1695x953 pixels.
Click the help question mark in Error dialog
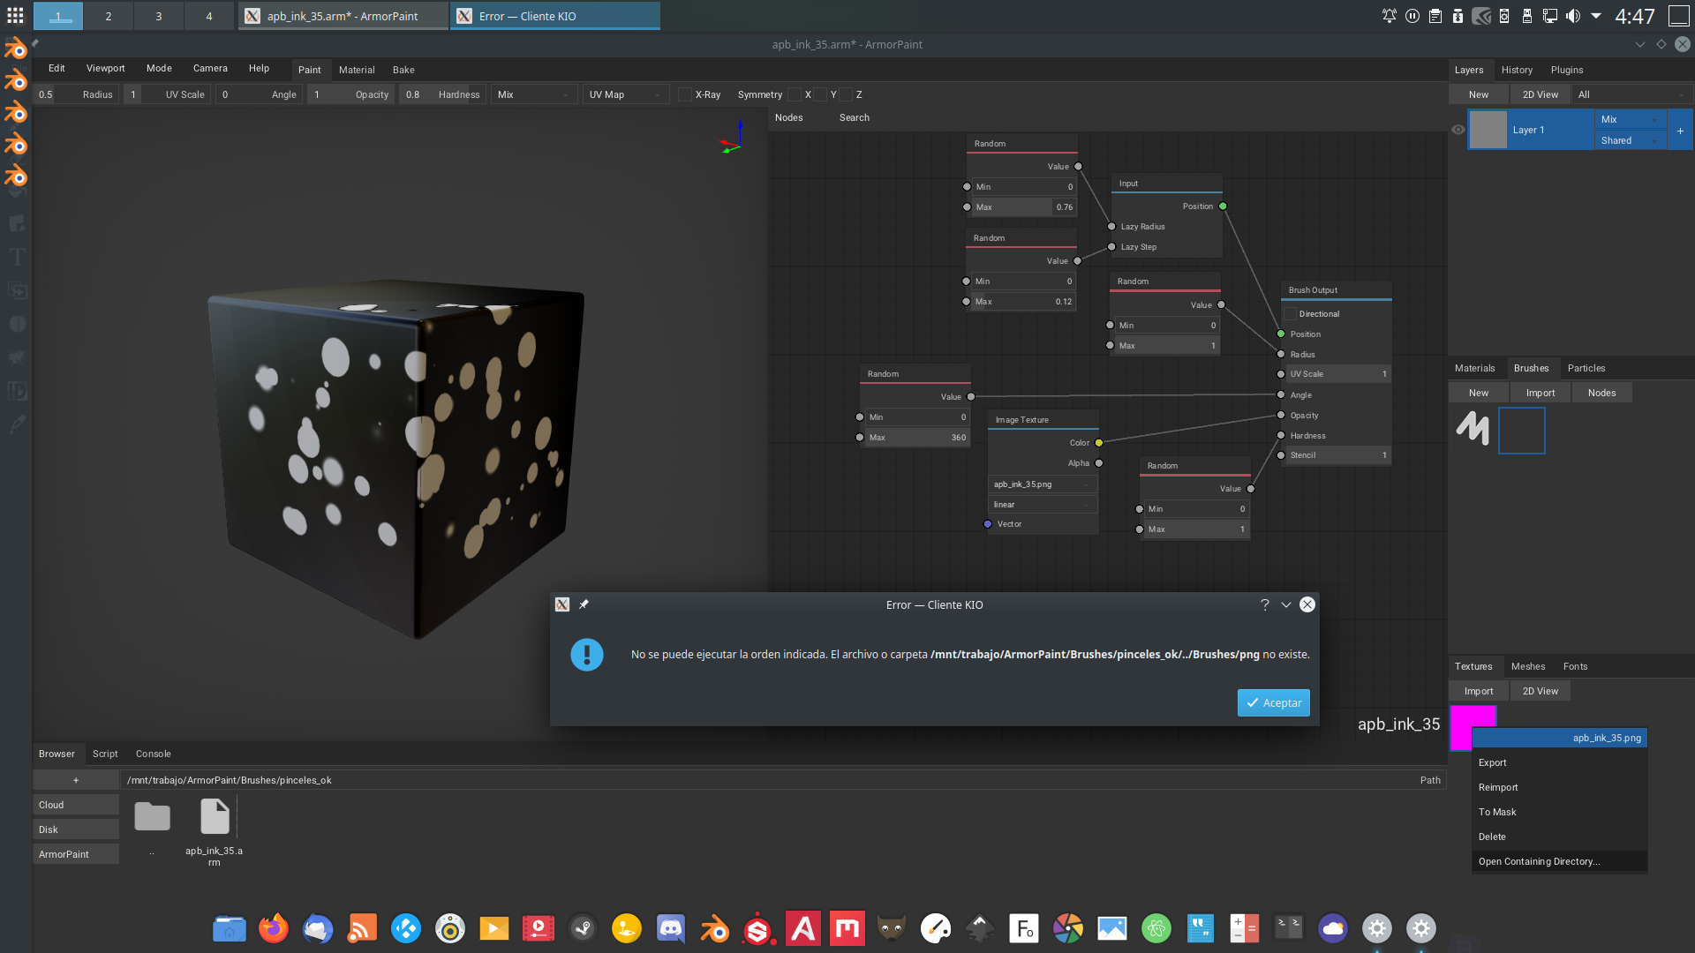pos(1264,604)
